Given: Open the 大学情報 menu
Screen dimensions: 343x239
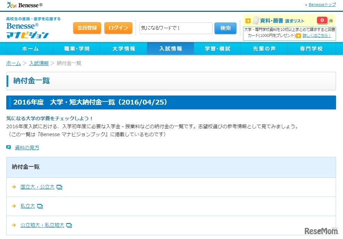Looking at the screenshot, I should 123,49.
